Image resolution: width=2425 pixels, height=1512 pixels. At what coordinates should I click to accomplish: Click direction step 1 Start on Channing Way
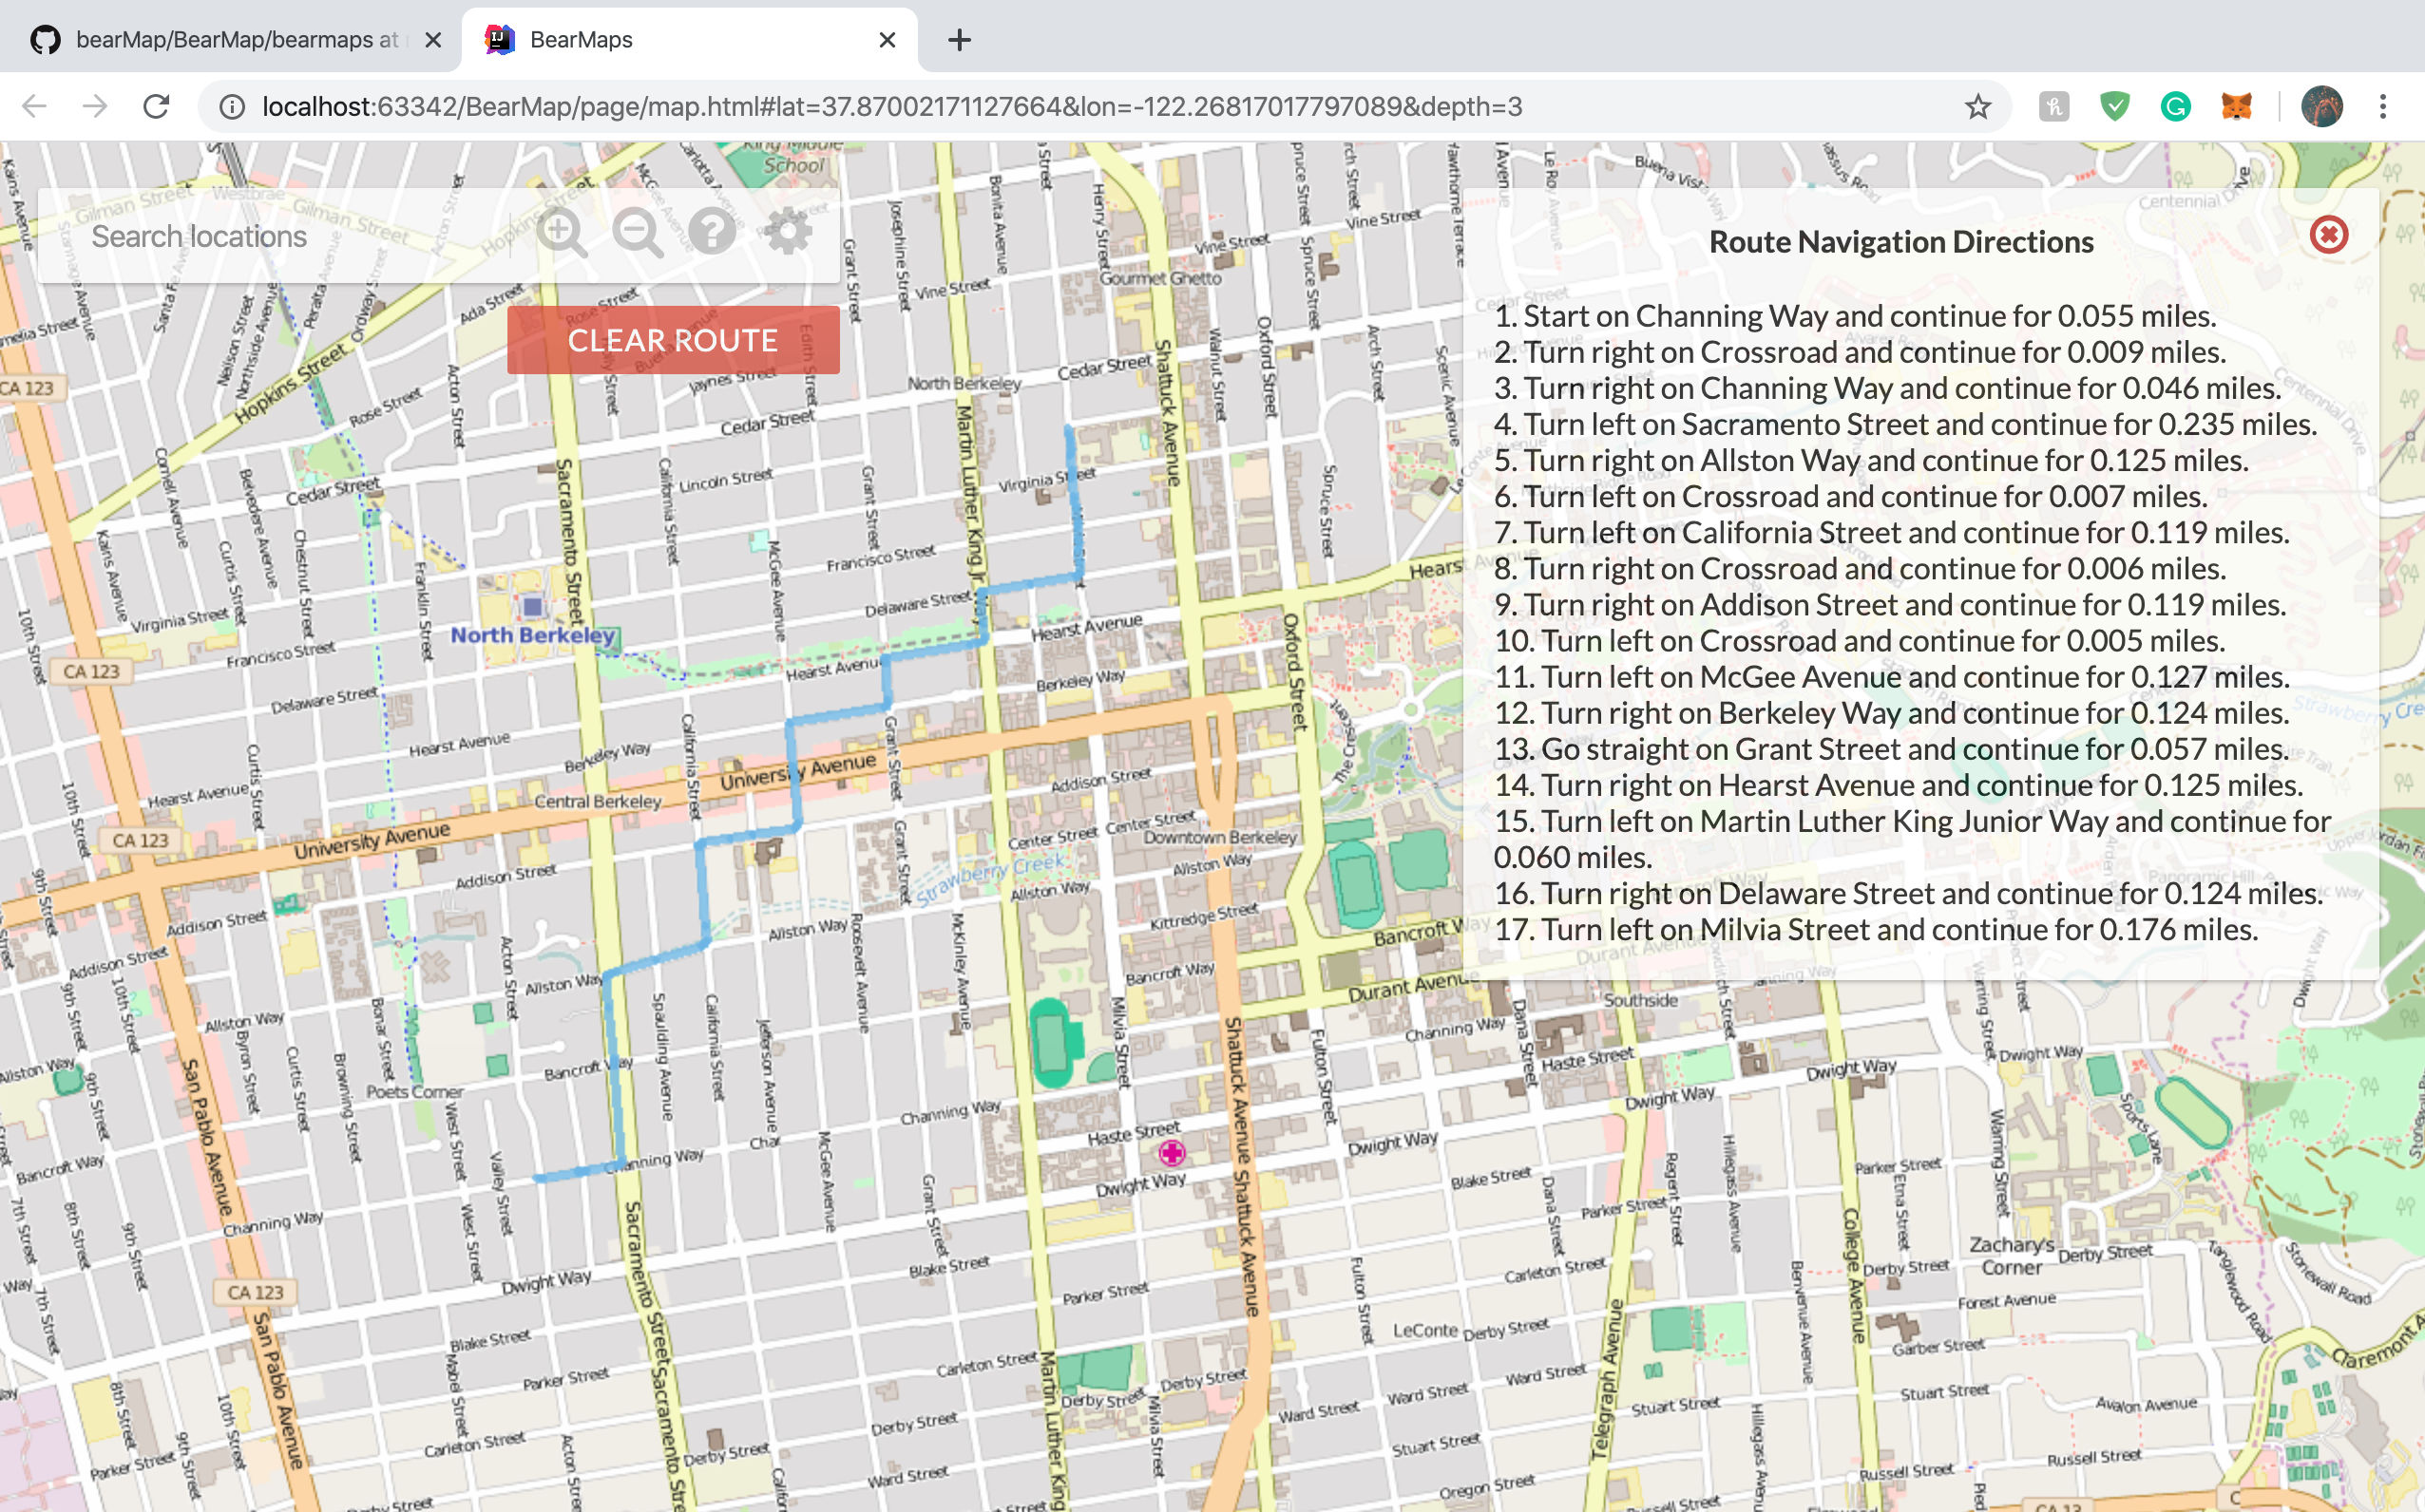click(1855, 316)
